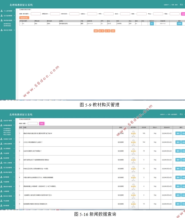Click the news title '生活中的爆笑小段子有哪些？'
The image size is (185, 218).
pos(32,151)
